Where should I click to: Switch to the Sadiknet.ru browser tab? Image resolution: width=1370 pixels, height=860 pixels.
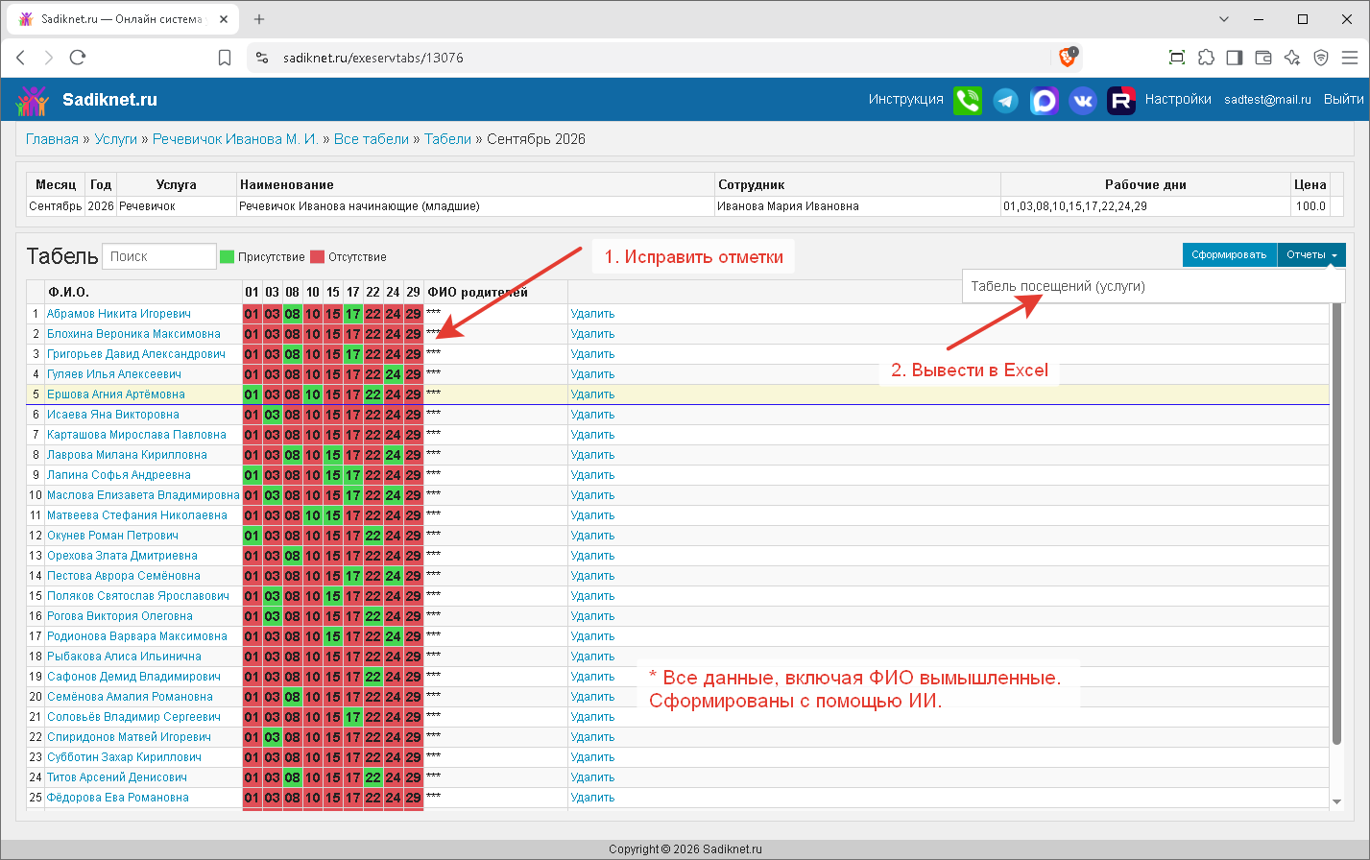click(x=122, y=19)
